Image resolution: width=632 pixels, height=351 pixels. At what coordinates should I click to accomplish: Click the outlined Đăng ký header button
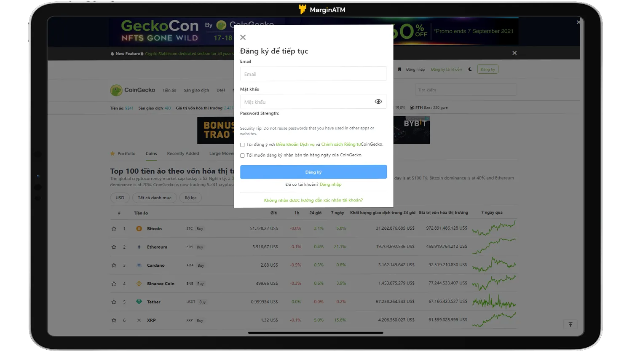pyautogui.click(x=488, y=70)
